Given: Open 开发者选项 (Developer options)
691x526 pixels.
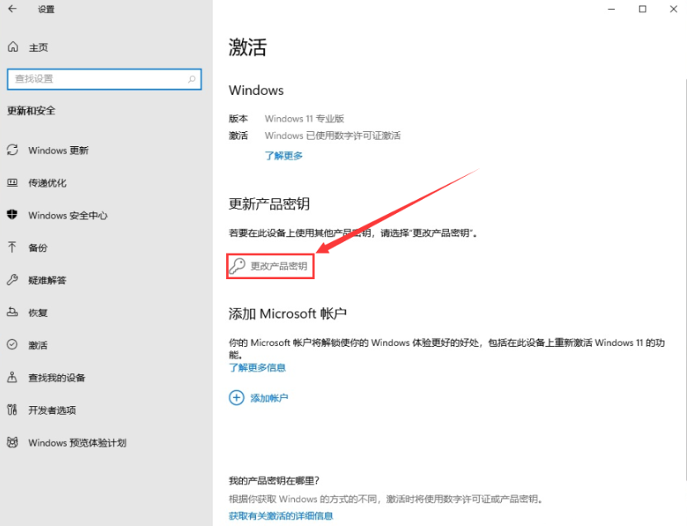Looking at the screenshot, I should pos(51,410).
